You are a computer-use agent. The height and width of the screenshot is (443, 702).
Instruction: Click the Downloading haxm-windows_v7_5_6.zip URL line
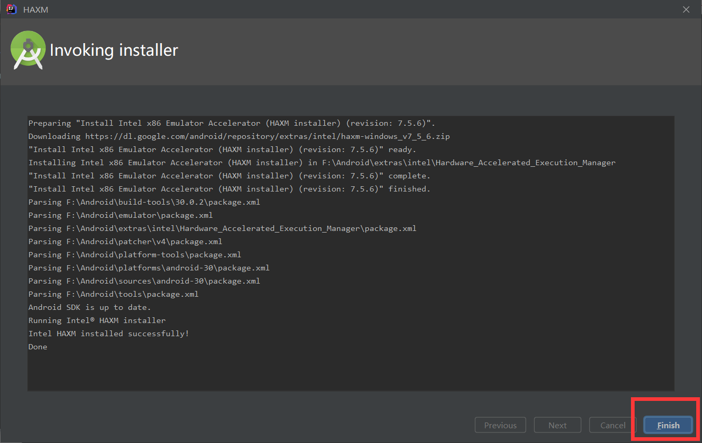click(x=239, y=136)
